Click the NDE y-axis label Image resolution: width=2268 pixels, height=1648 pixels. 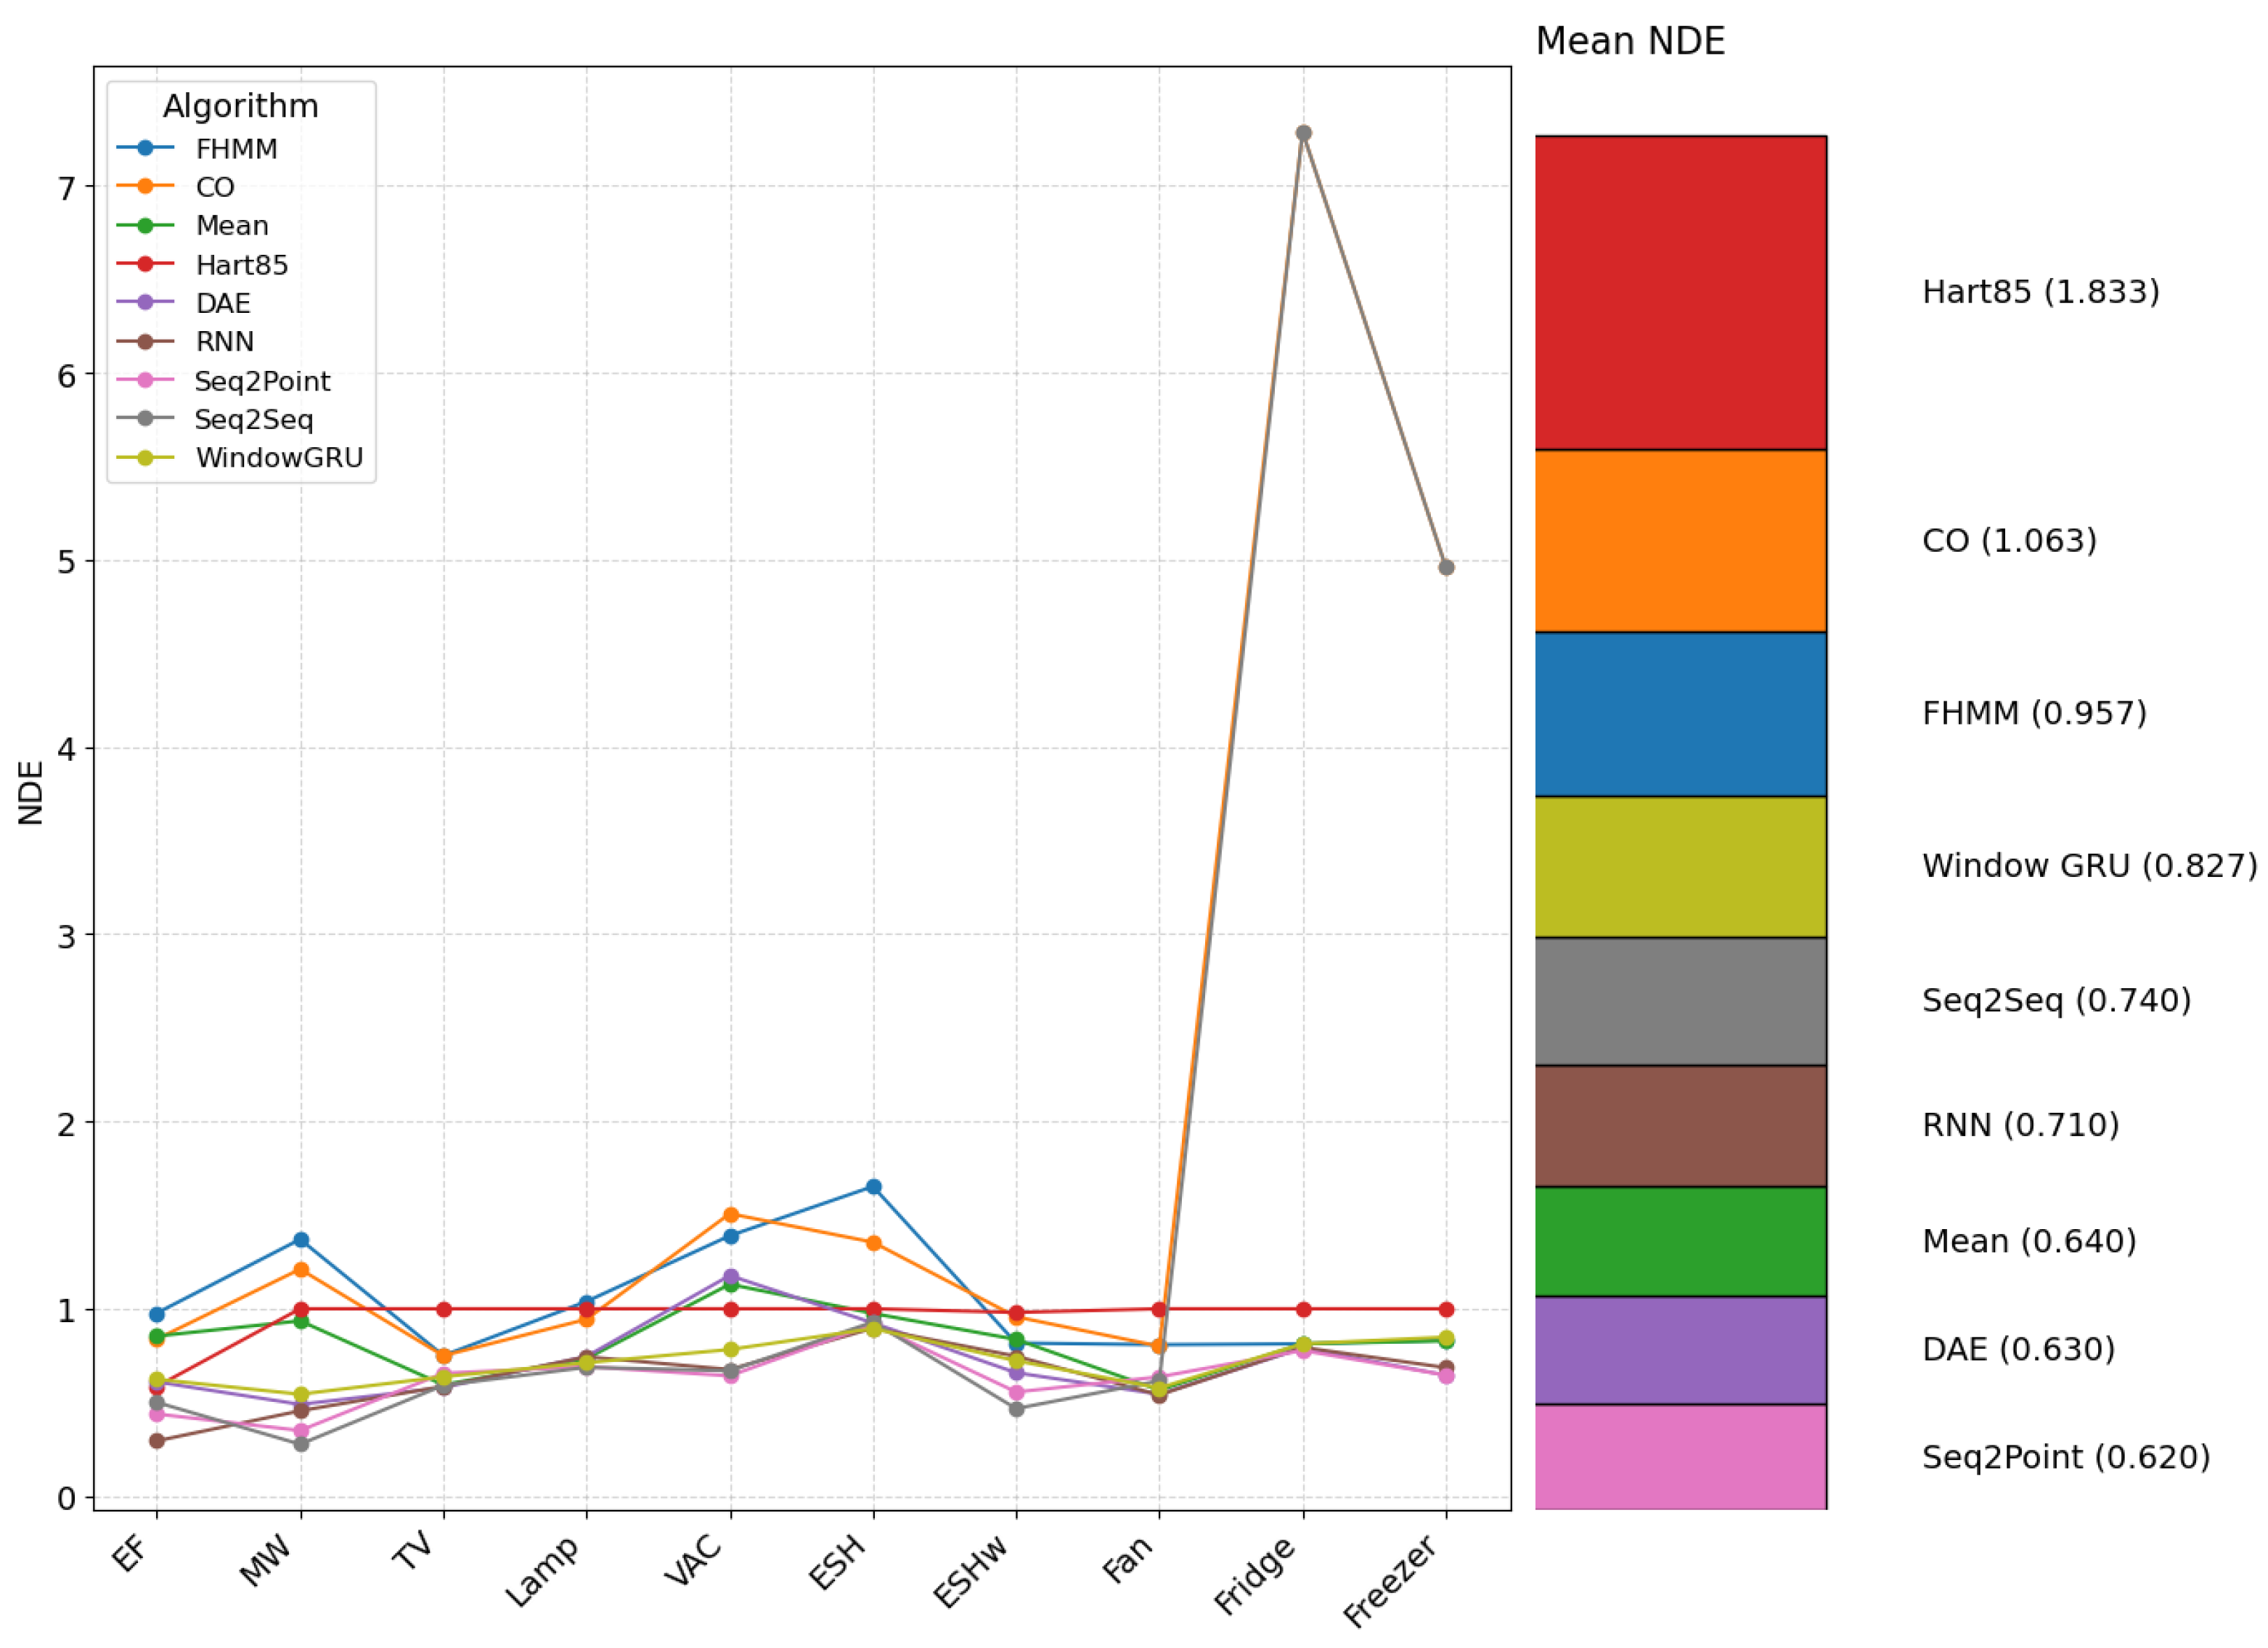click(x=31, y=792)
